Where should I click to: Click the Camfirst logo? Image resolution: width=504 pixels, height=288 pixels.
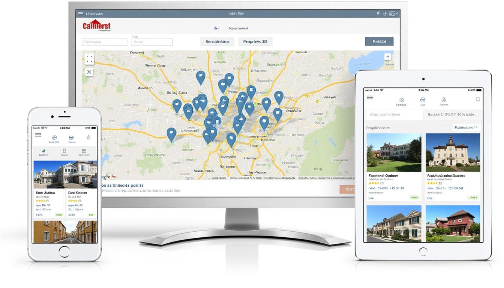[96, 25]
